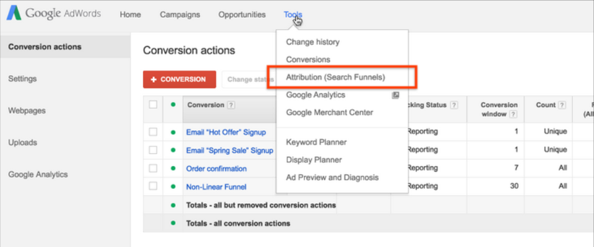This screenshot has width=594, height=247.
Task: Open the Non-Linear Funnel conversion link
Action: pyautogui.click(x=217, y=187)
